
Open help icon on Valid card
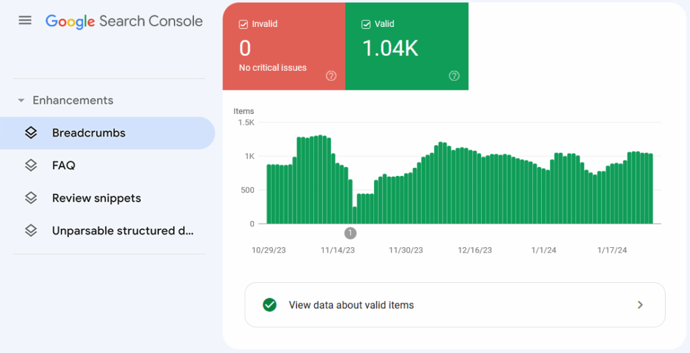454,75
